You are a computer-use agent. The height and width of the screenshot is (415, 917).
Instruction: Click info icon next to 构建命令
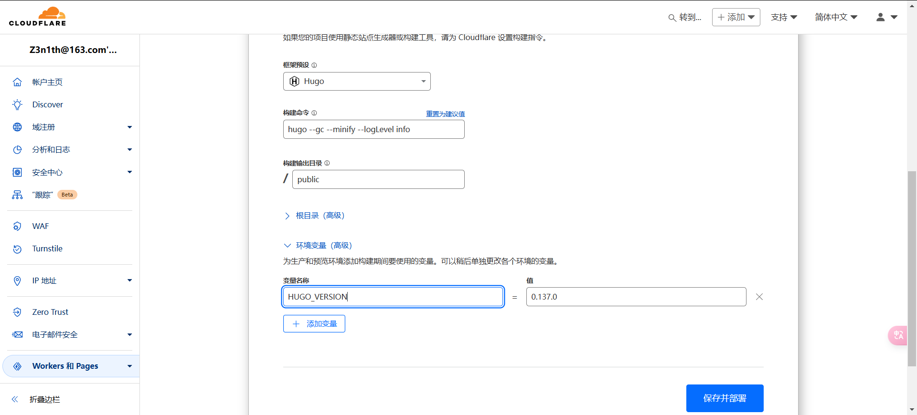314,113
